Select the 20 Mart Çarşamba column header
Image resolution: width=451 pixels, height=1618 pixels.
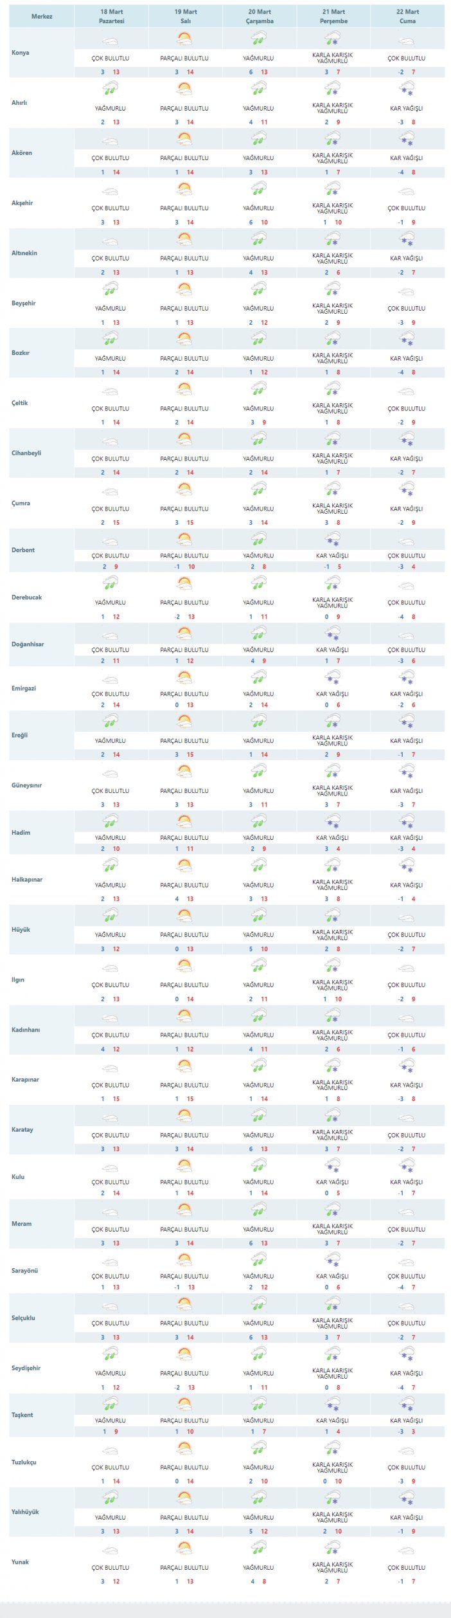[260, 16]
